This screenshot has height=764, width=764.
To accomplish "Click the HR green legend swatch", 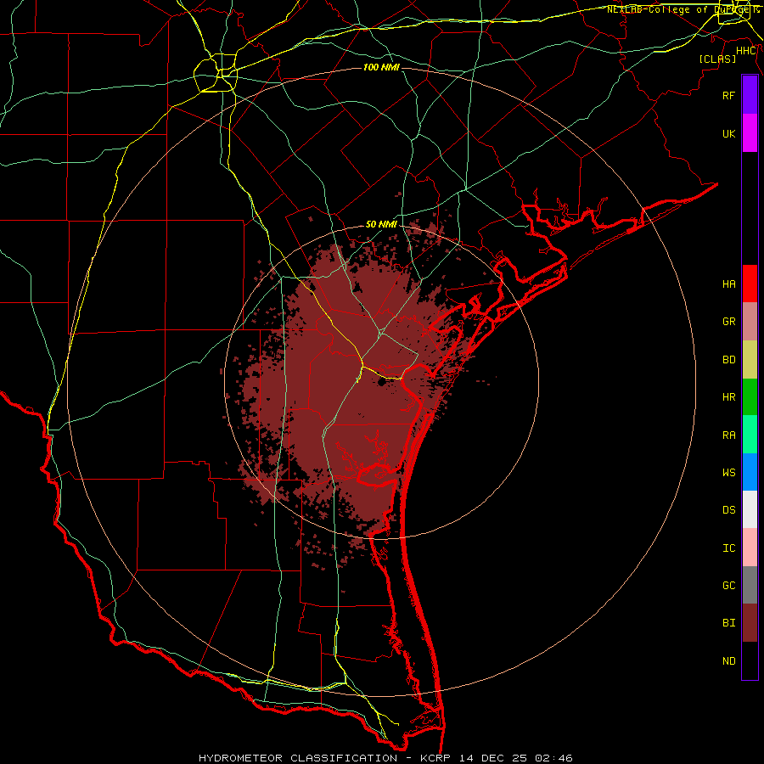I will pos(750,397).
